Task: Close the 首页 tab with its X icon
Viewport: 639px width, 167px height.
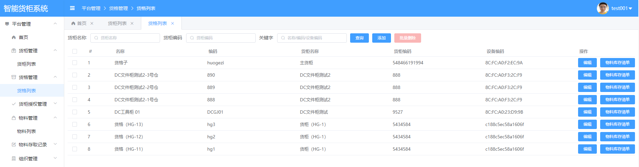Action: tap(92, 23)
